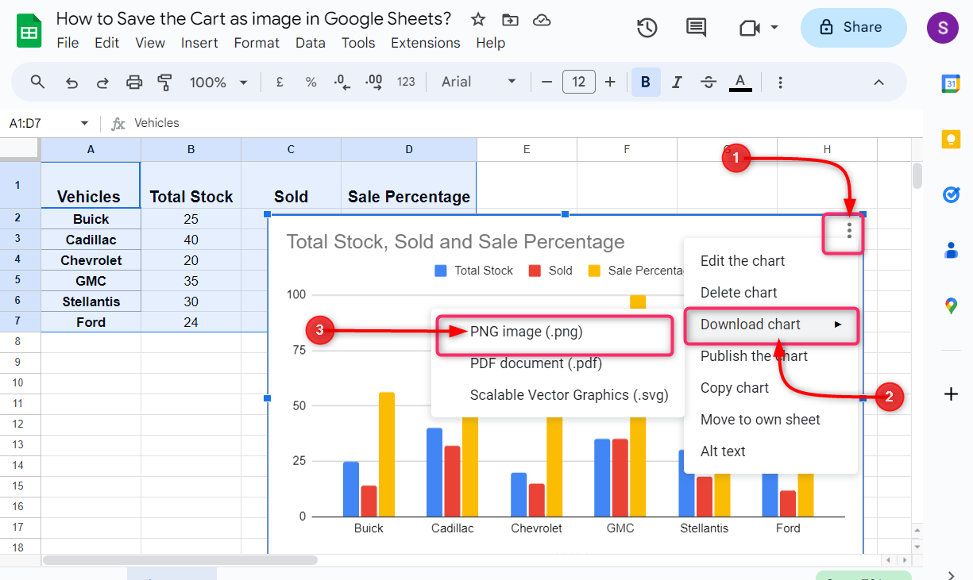Toggle strikethrough formatting
The width and height of the screenshot is (973, 580).
(x=709, y=82)
